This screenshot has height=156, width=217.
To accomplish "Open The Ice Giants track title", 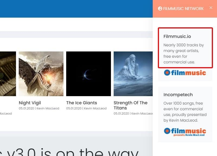I will pos(81,103).
